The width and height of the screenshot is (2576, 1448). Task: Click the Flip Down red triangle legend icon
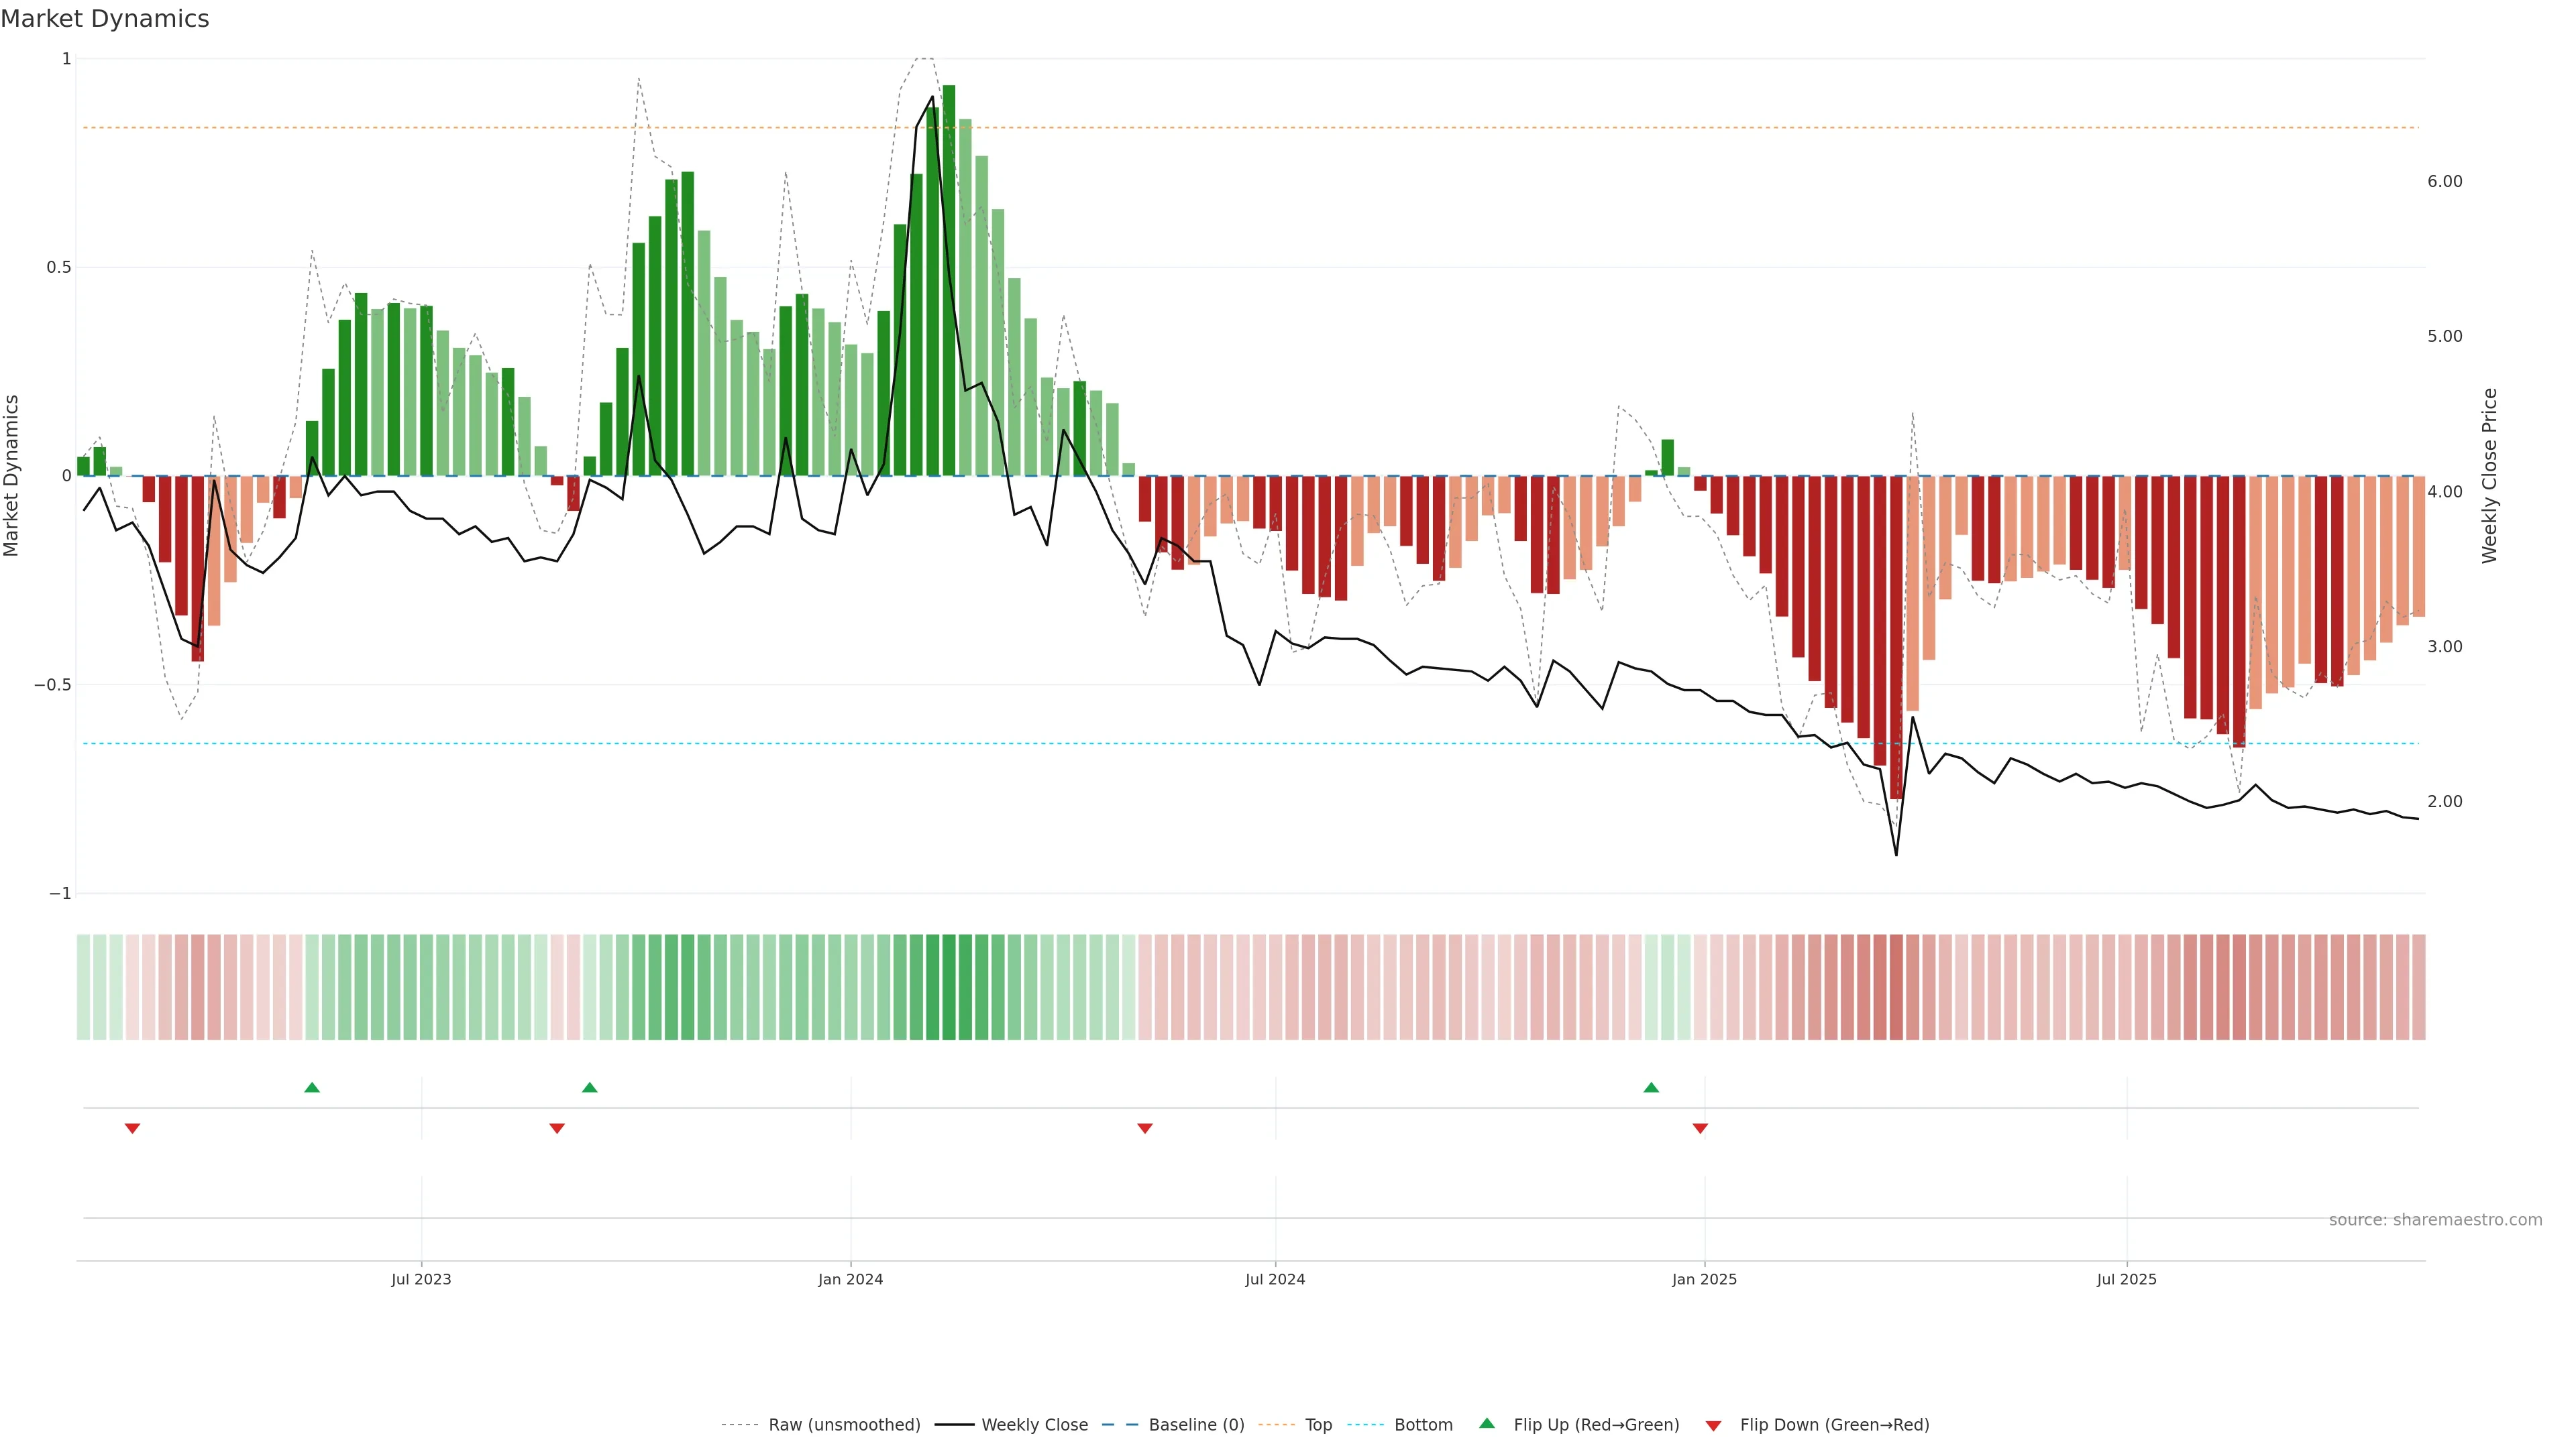click(1713, 1425)
